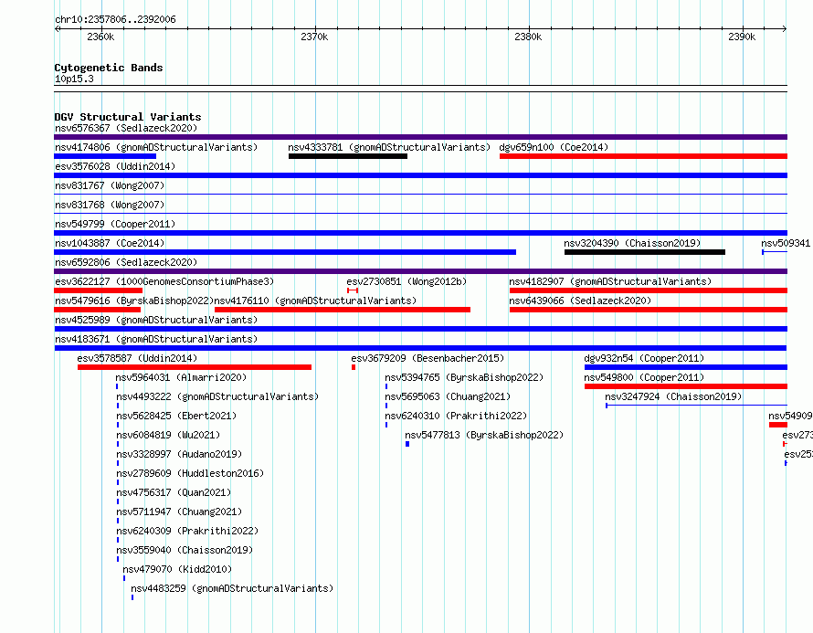Viewport: 813px width, 633px height.
Task: Select nsv4756317 (Quan2021) label
Action: click(174, 492)
